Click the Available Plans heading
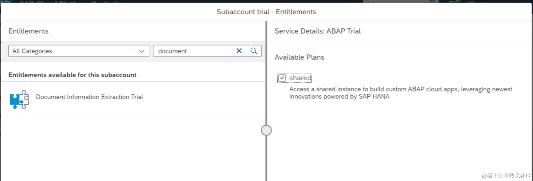The width and height of the screenshot is (533, 181). click(x=299, y=57)
